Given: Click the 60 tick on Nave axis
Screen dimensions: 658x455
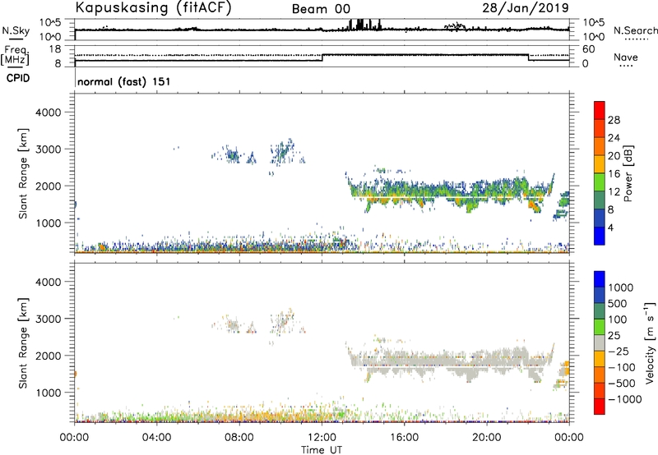Looking at the screenshot, I should (x=589, y=49).
